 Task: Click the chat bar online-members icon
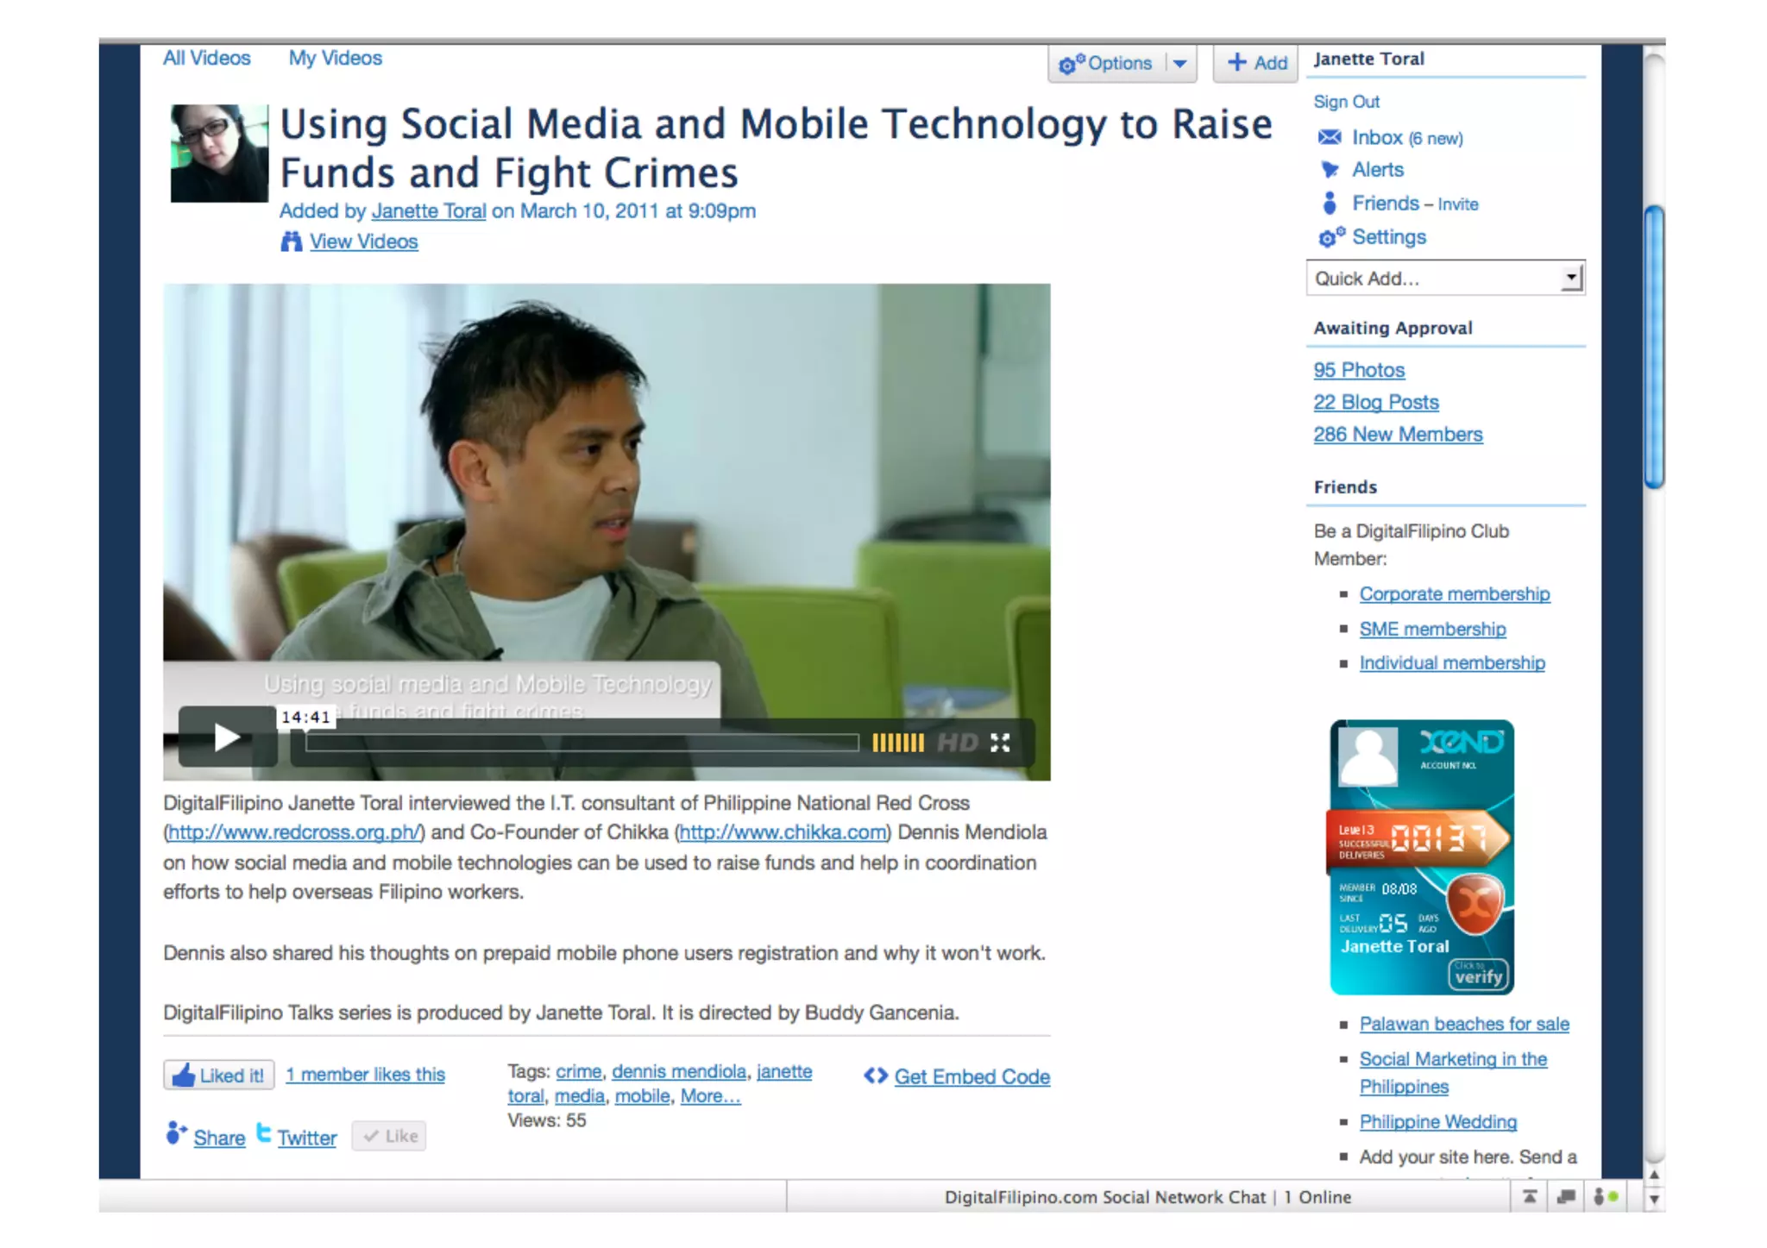tap(1605, 1196)
